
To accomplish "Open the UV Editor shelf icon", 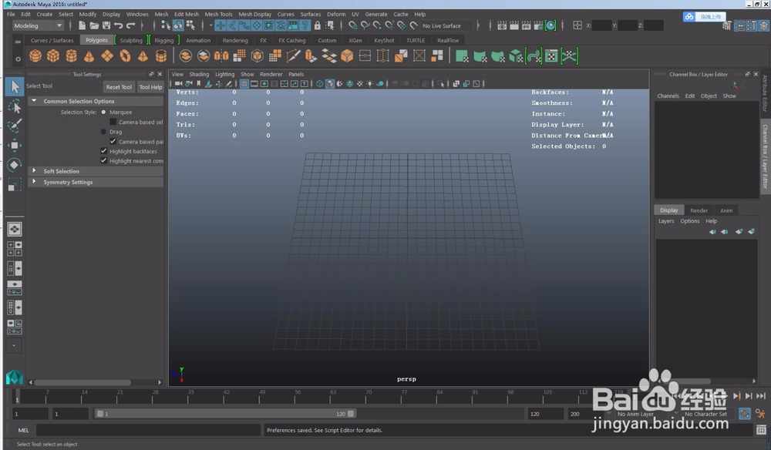I will [x=552, y=56].
